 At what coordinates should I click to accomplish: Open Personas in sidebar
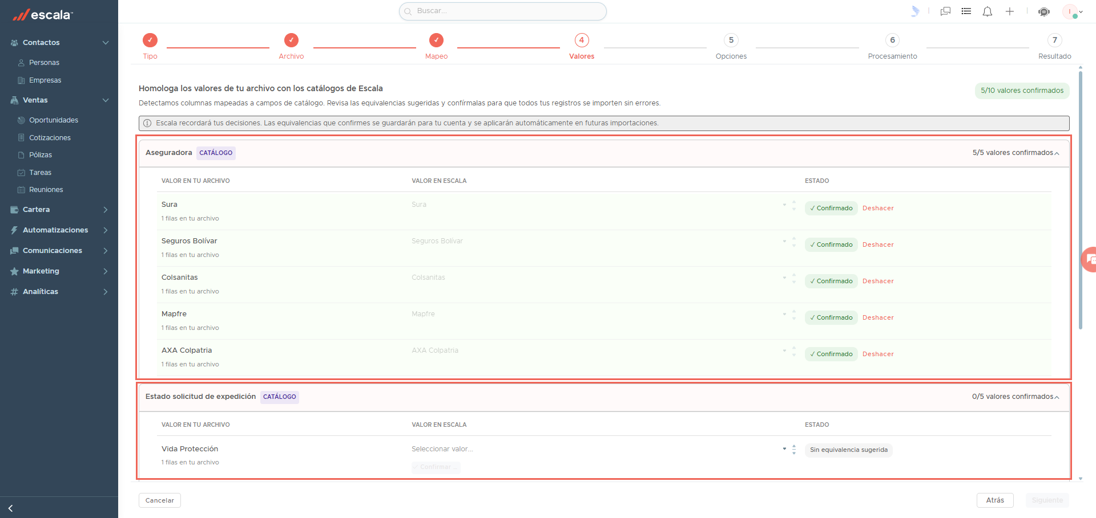pyautogui.click(x=44, y=63)
